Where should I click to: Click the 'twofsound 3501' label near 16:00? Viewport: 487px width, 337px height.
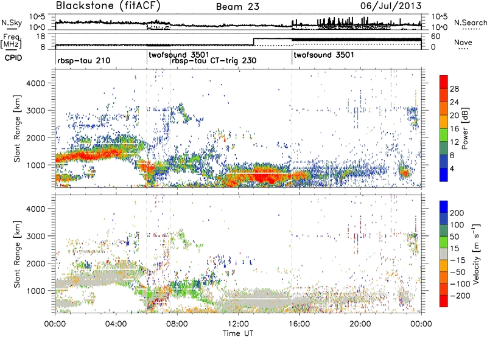coord(324,55)
